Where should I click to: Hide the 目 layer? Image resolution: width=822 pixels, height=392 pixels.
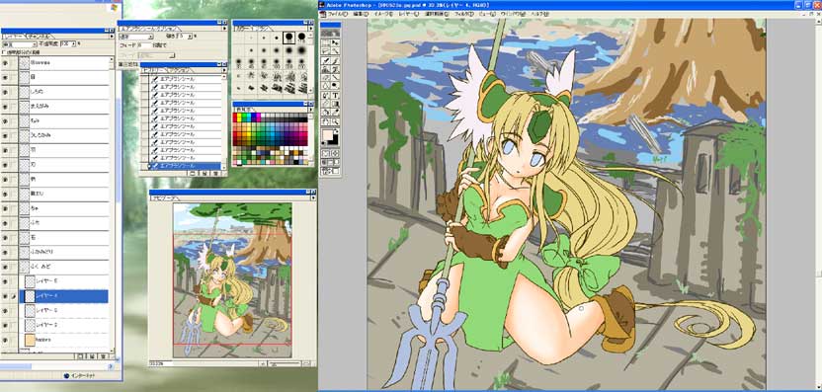(x=5, y=77)
